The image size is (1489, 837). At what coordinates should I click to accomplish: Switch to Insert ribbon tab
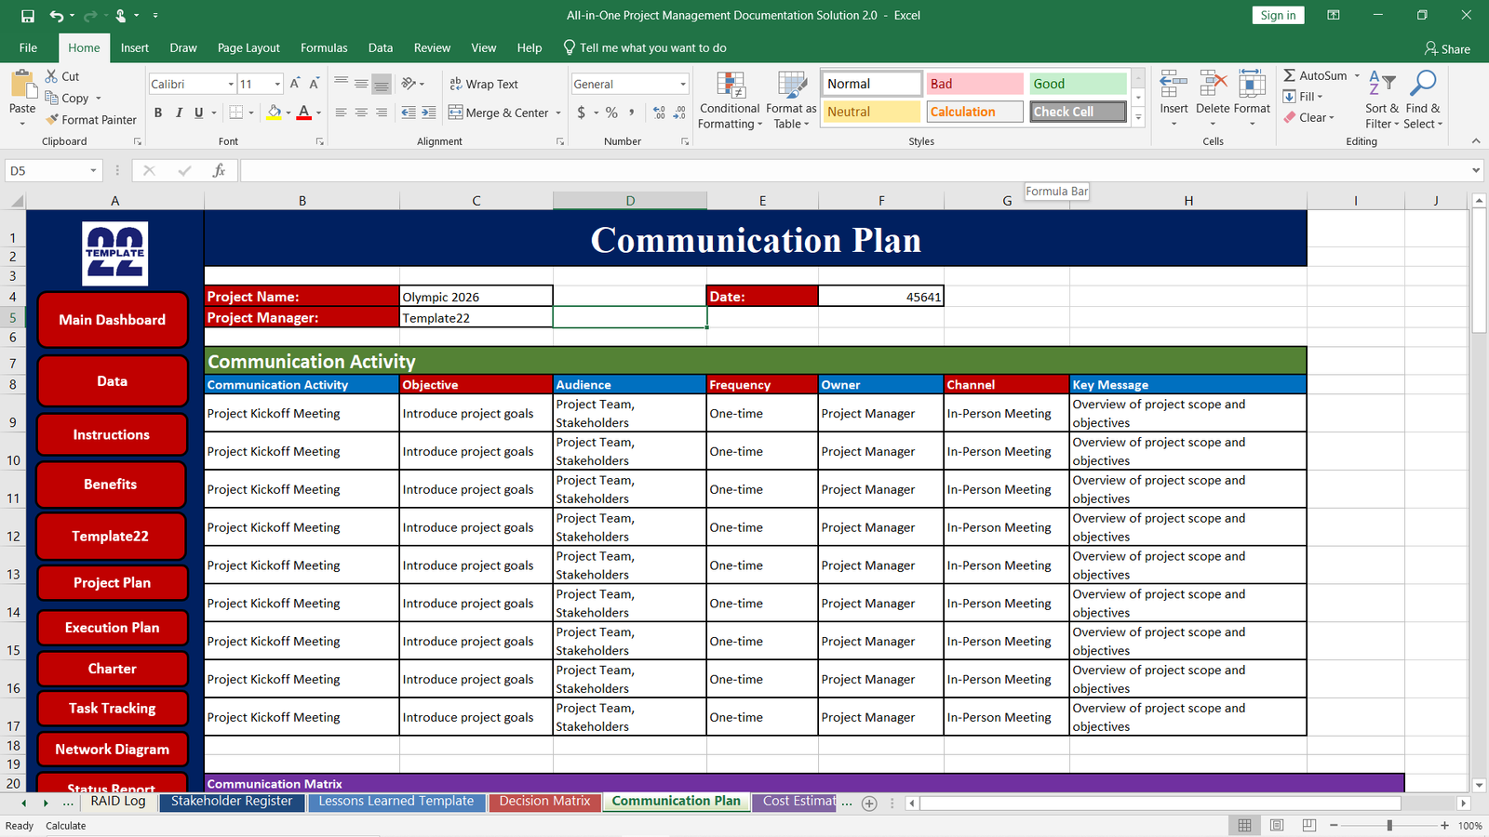tap(135, 47)
